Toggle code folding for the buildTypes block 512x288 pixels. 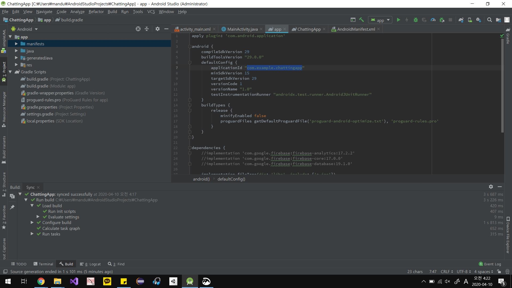click(x=190, y=105)
